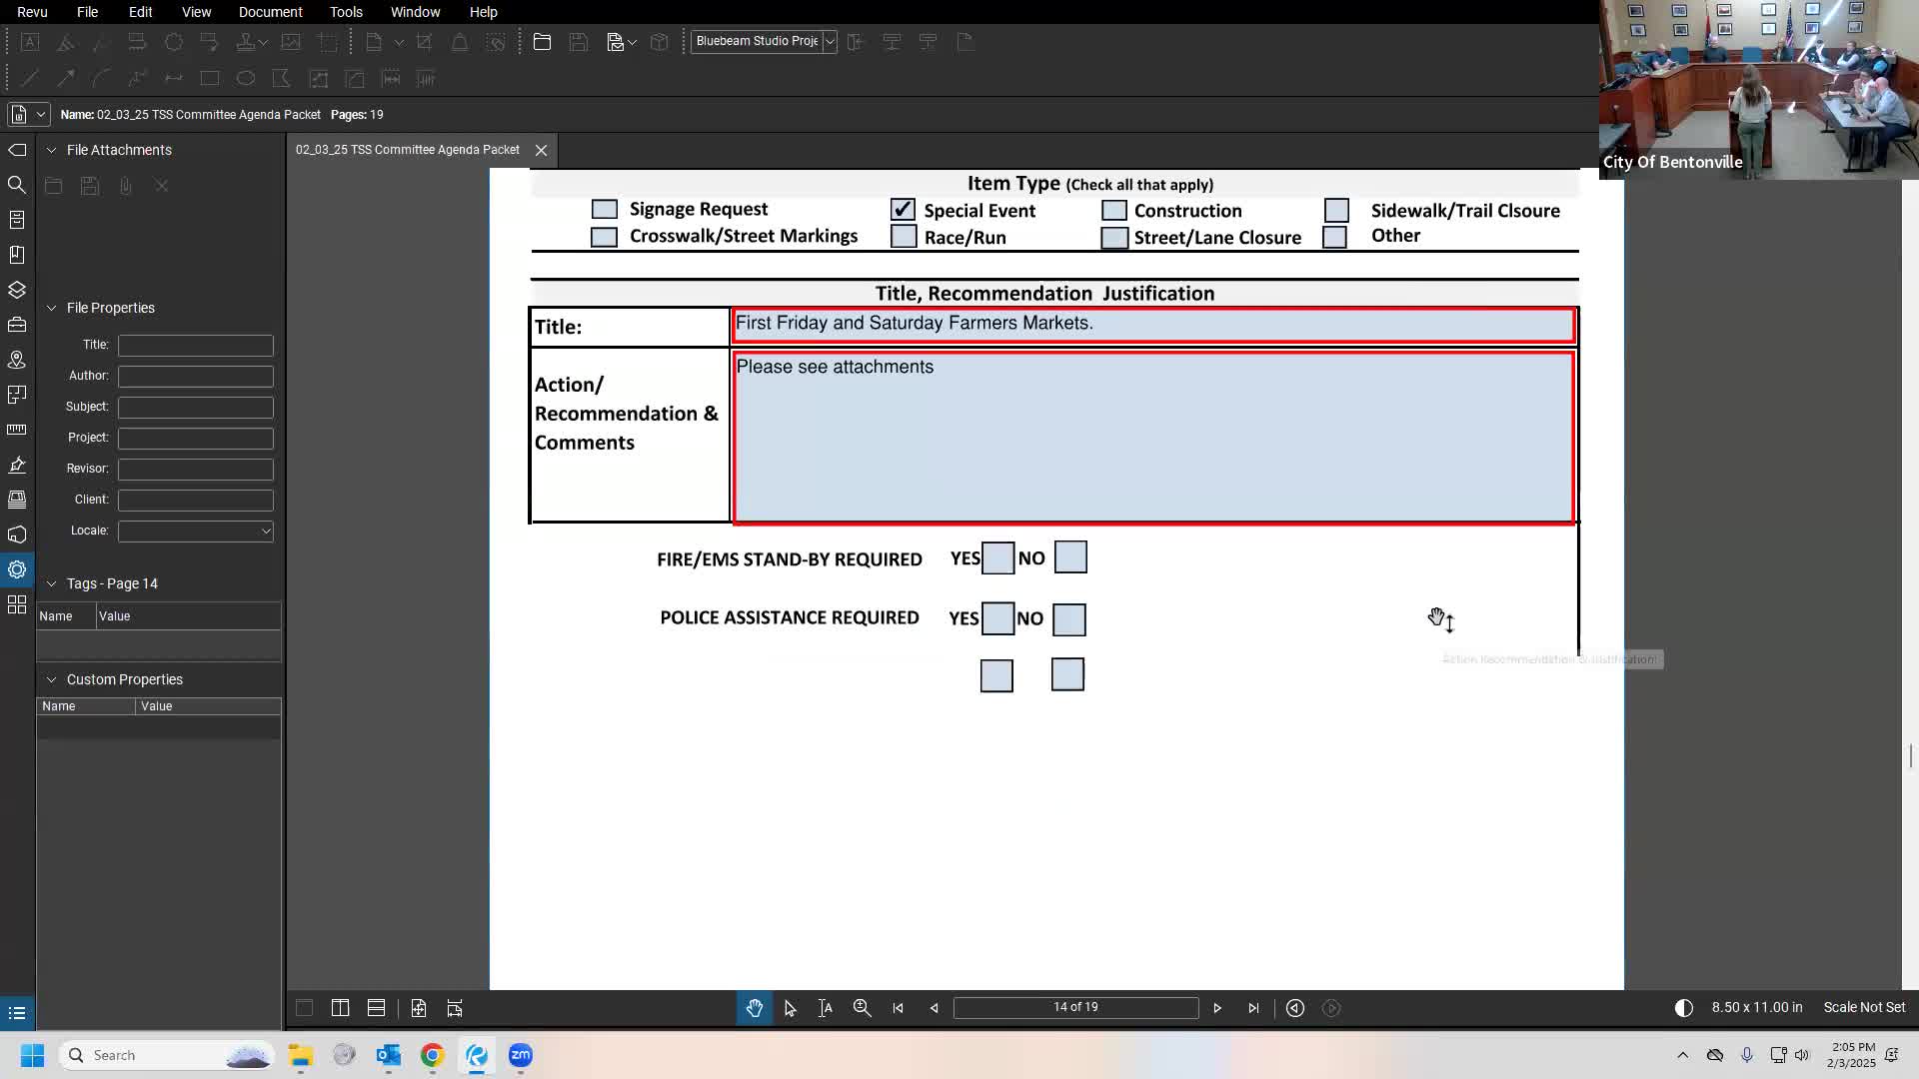This screenshot has height=1079, width=1919.
Task: Go to next page arrow
Action: coord(1217,1008)
